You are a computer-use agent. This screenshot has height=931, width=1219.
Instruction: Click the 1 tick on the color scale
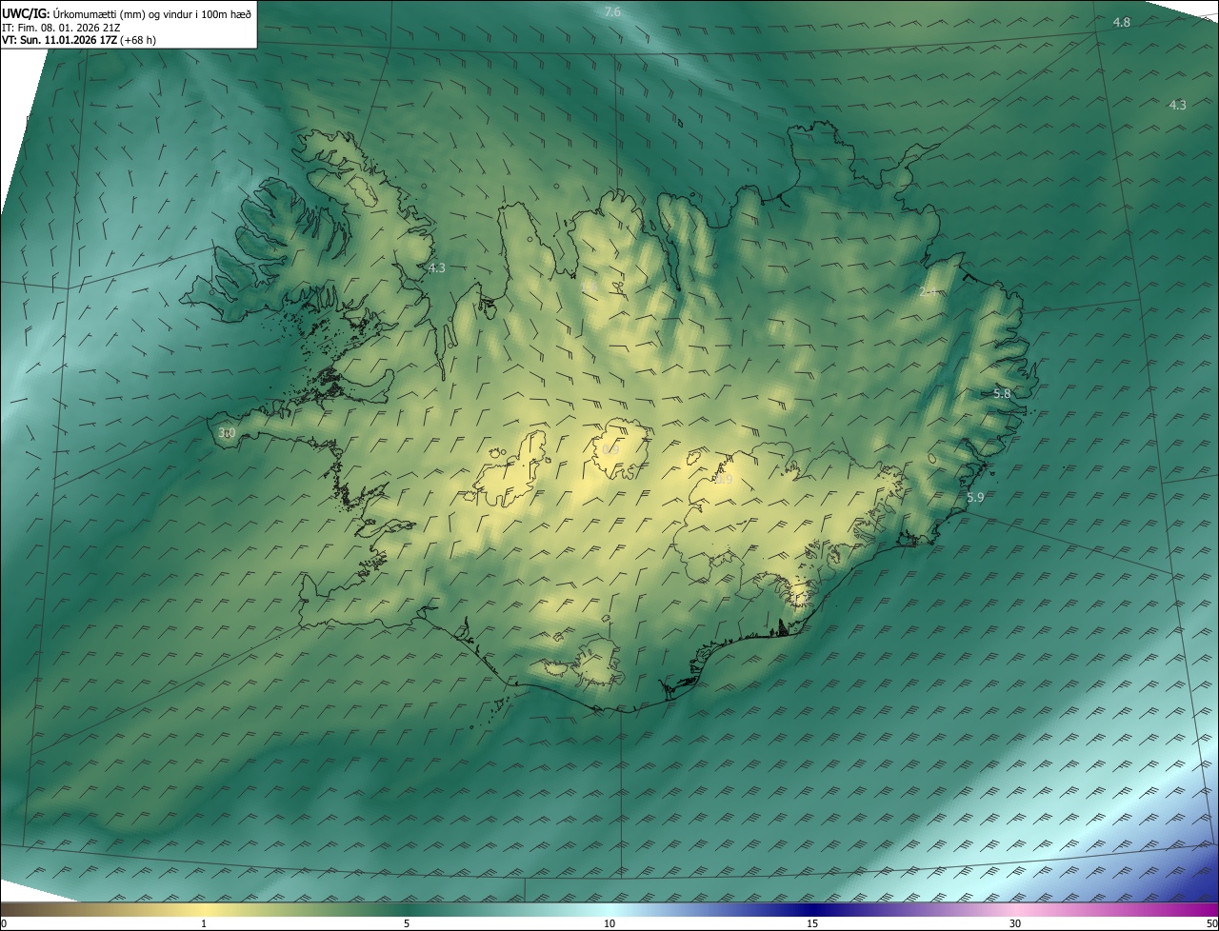[x=204, y=923]
